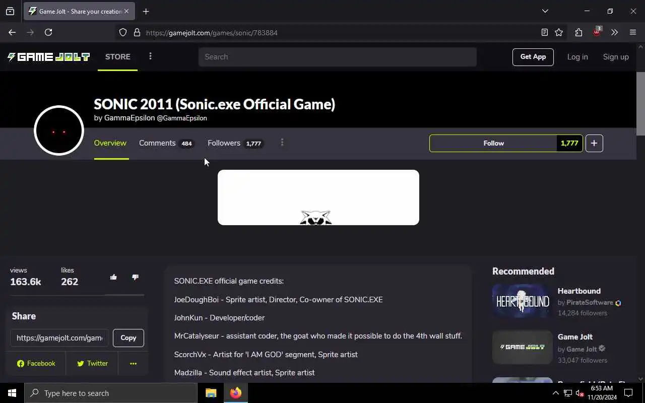Open Windows Start menu
645x403 pixels.
12,393
